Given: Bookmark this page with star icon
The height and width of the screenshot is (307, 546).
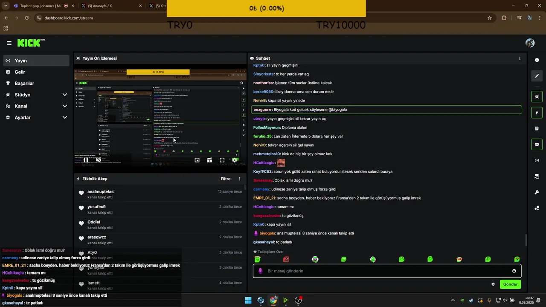Looking at the screenshot, I should click(490, 18).
